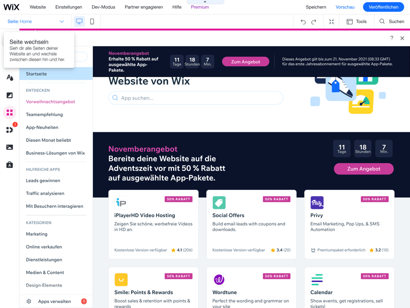This screenshot has width=410, height=308.
Task: Open Medien & Content category
Action: point(45,273)
